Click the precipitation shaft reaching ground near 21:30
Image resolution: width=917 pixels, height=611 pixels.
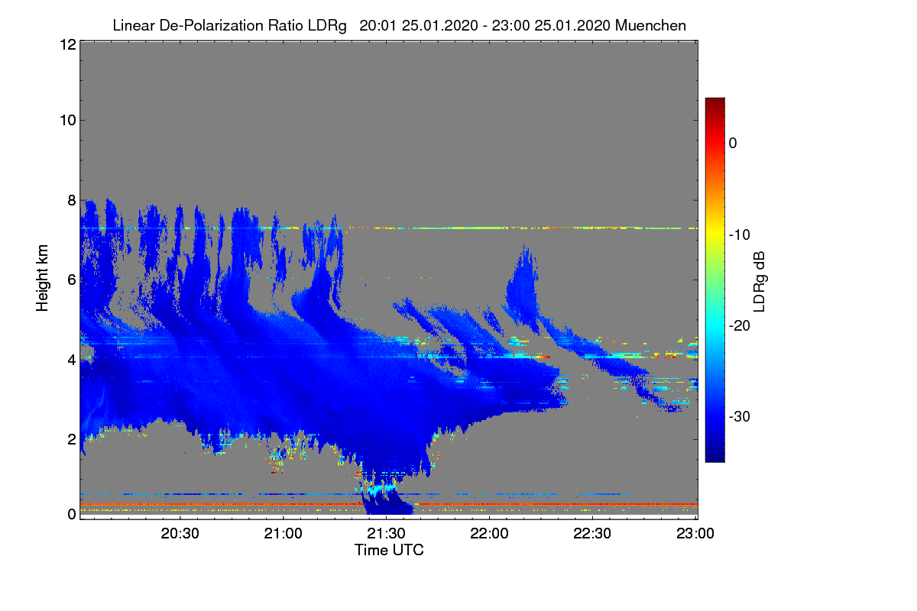point(387,500)
